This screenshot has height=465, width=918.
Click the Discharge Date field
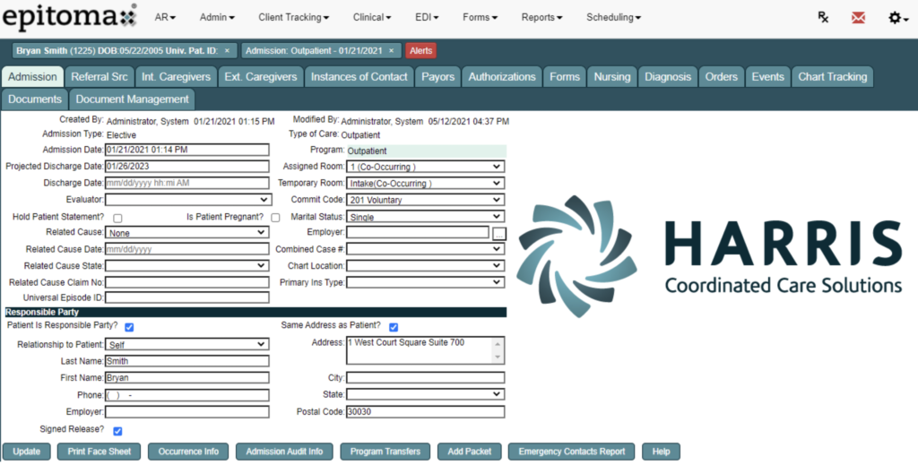coord(186,183)
